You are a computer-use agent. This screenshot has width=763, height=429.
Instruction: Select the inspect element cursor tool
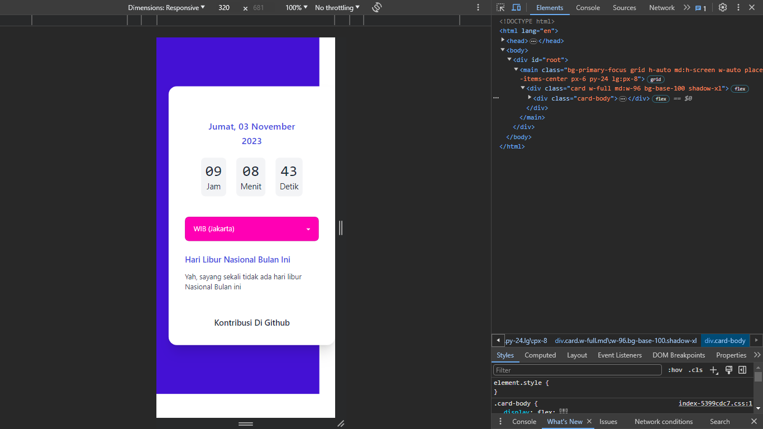(x=500, y=8)
